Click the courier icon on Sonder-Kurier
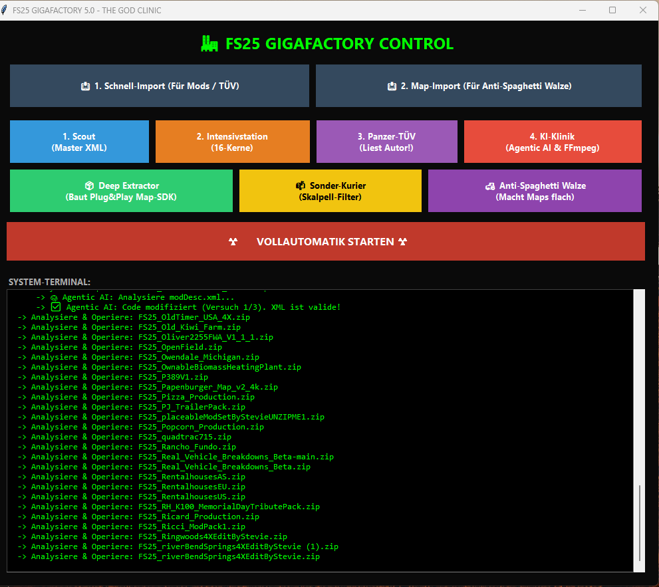This screenshot has width=659, height=587. point(300,186)
